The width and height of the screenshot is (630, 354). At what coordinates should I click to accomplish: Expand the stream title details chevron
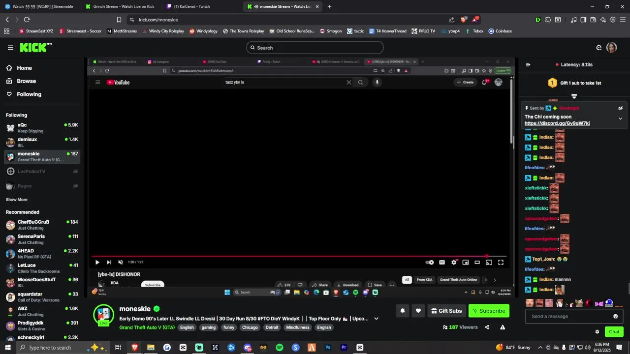pos(377,319)
